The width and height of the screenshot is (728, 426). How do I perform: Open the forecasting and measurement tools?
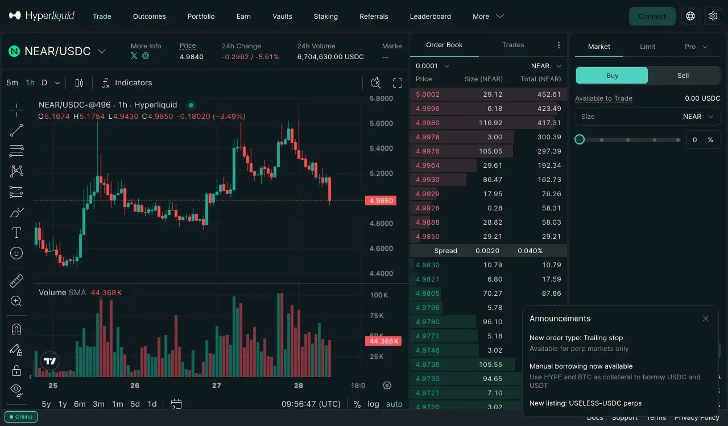tap(16, 192)
